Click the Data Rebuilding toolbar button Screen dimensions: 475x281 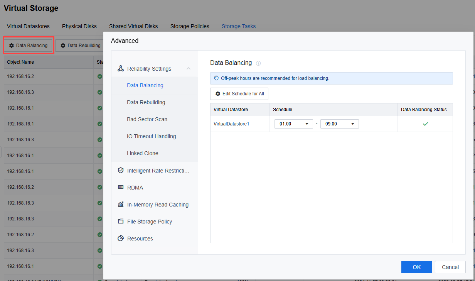click(80, 46)
